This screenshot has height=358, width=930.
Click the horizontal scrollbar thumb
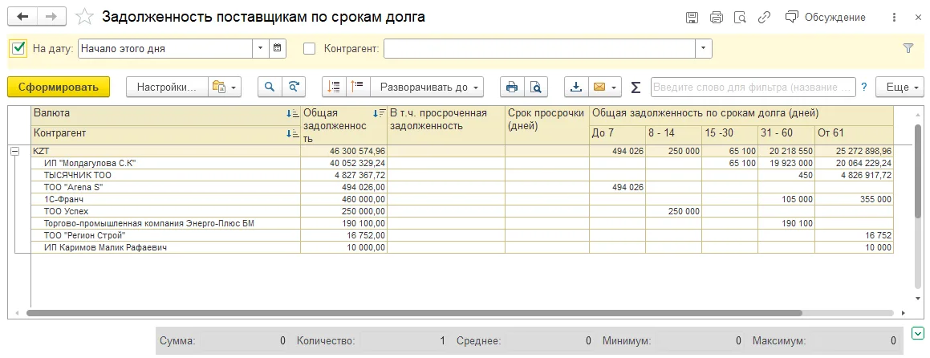(x=414, y=312)
